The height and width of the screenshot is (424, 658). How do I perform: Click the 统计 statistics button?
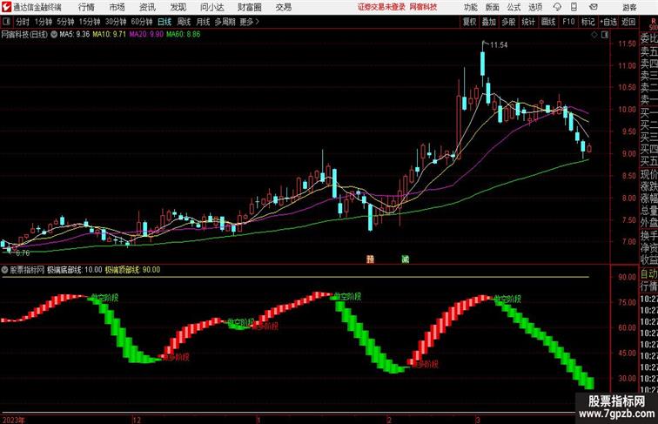(528, 22)
